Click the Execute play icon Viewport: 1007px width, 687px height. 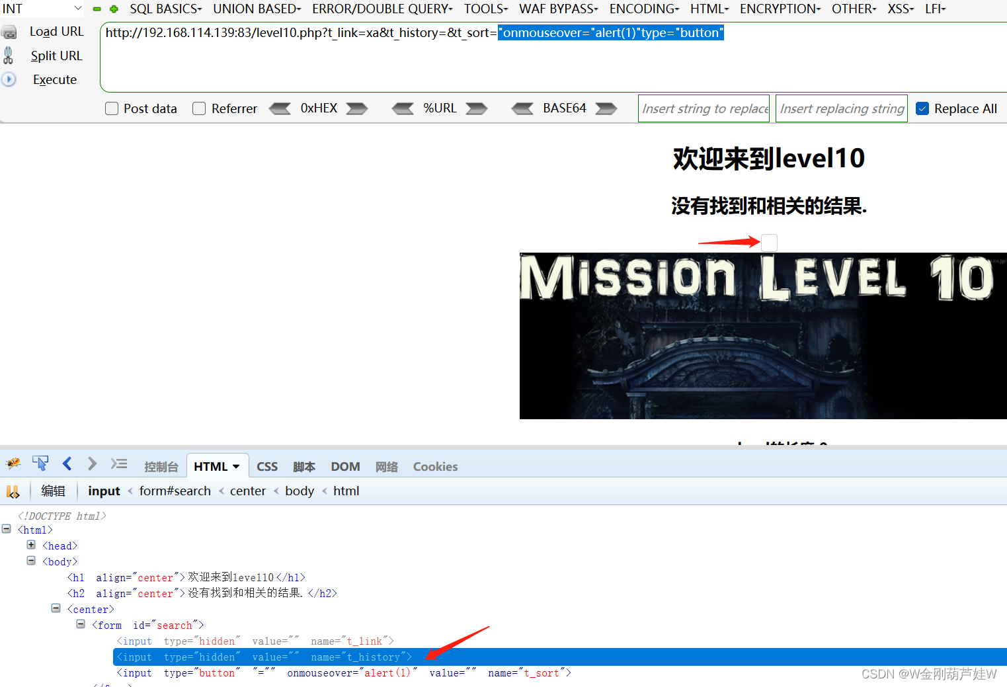tap(8, 79)
